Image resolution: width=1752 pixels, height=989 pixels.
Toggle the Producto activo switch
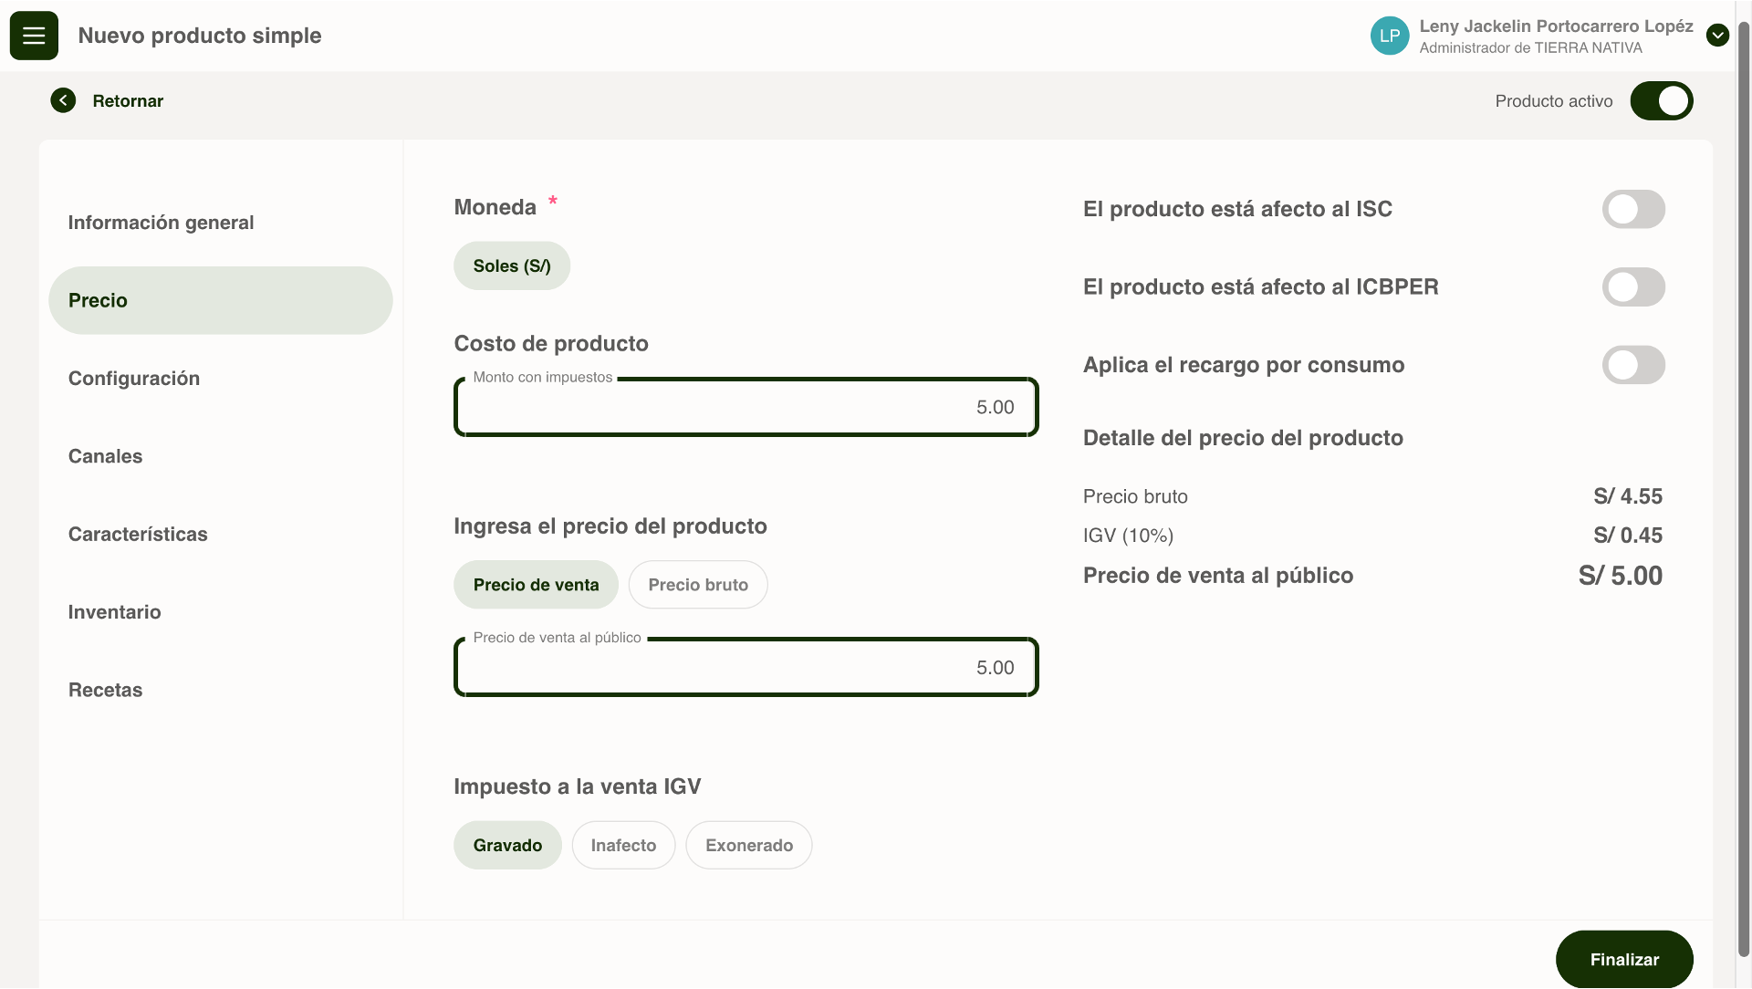pyautogui.click(x=1661, y=100)
